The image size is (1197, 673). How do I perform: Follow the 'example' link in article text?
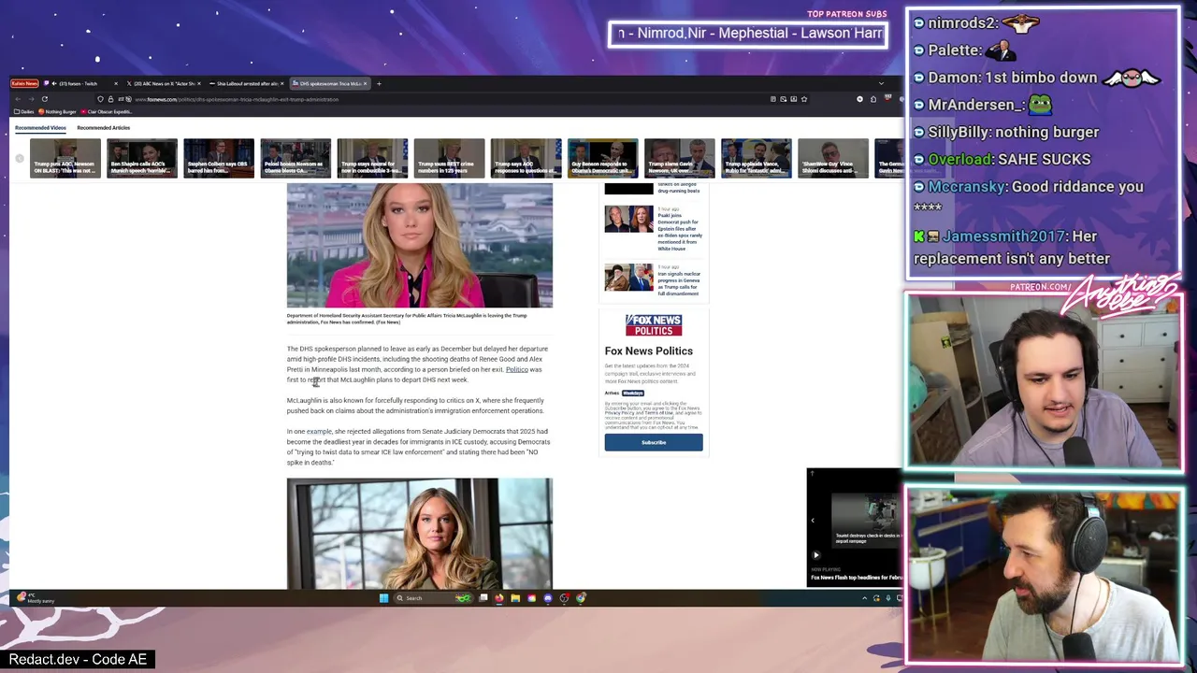click(319, 432)
